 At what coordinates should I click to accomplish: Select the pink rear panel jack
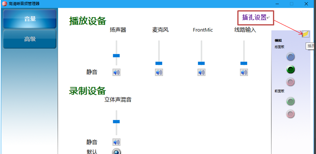[291, 82]
